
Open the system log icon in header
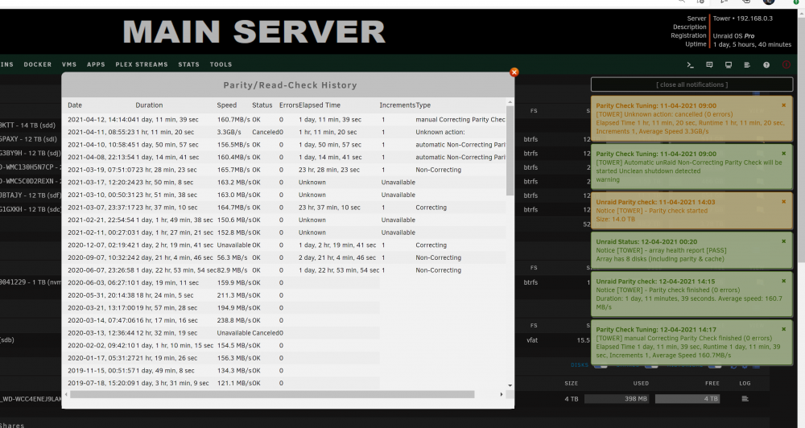pyautogui.click(x=747, y=64)
